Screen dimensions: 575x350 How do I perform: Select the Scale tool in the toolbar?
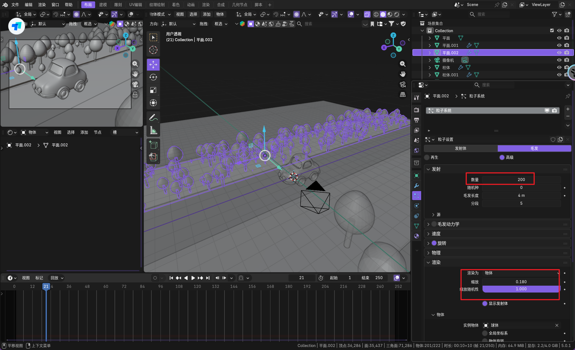coord(153,90)
